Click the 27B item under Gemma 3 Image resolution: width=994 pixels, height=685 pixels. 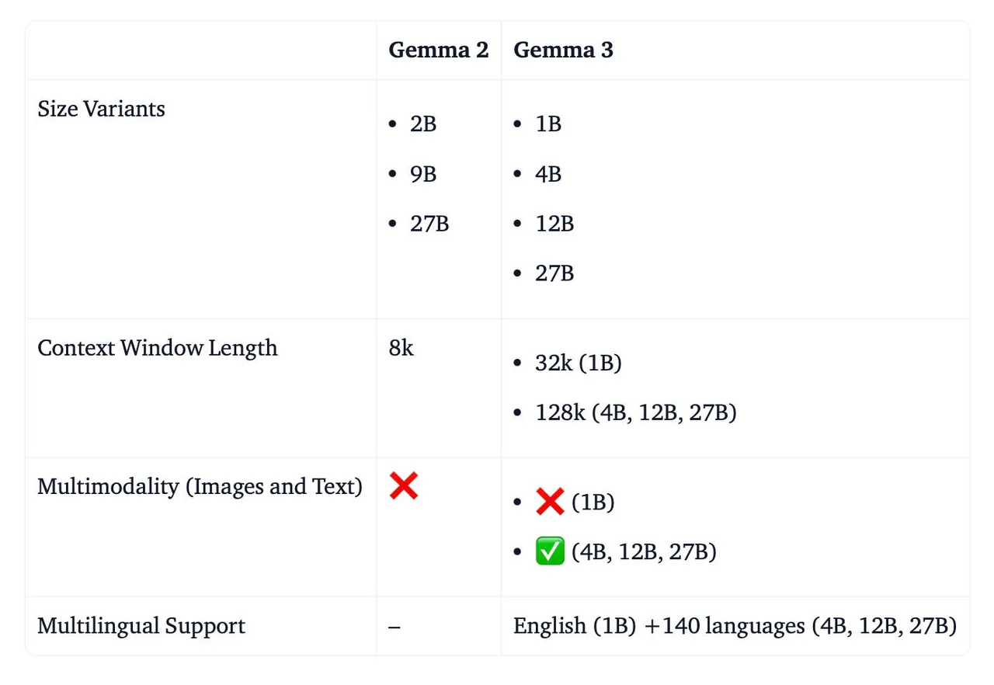[x=554, y=273]
